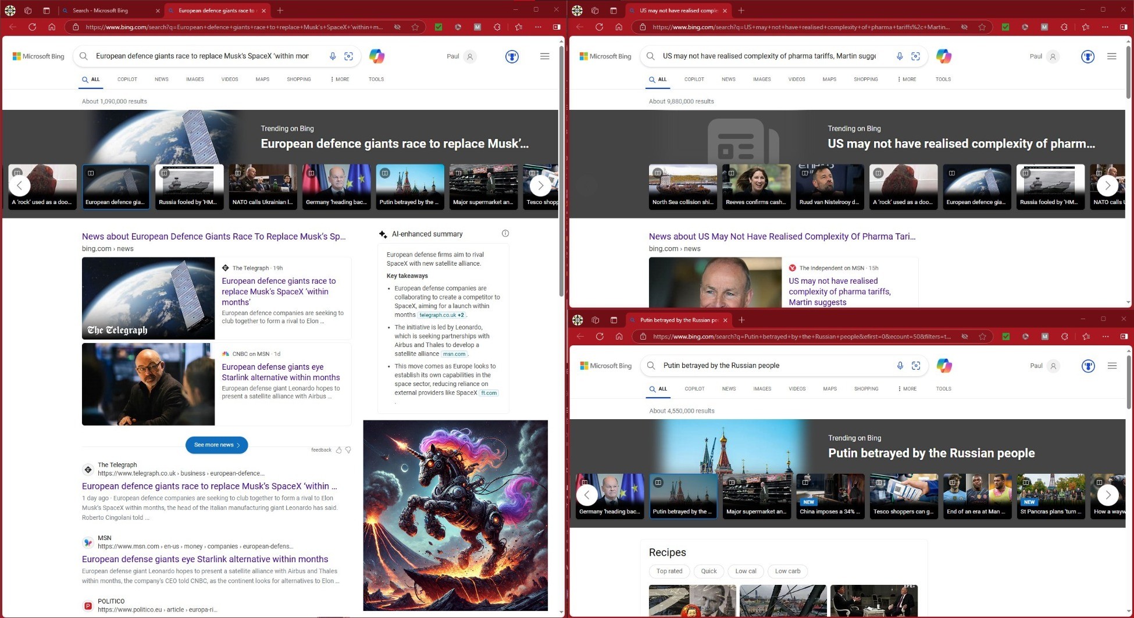Advance trending carousel right in European defence window
Image resolution: width=1134 pixels, height=618 pixels.
click(x=541, y=185)
